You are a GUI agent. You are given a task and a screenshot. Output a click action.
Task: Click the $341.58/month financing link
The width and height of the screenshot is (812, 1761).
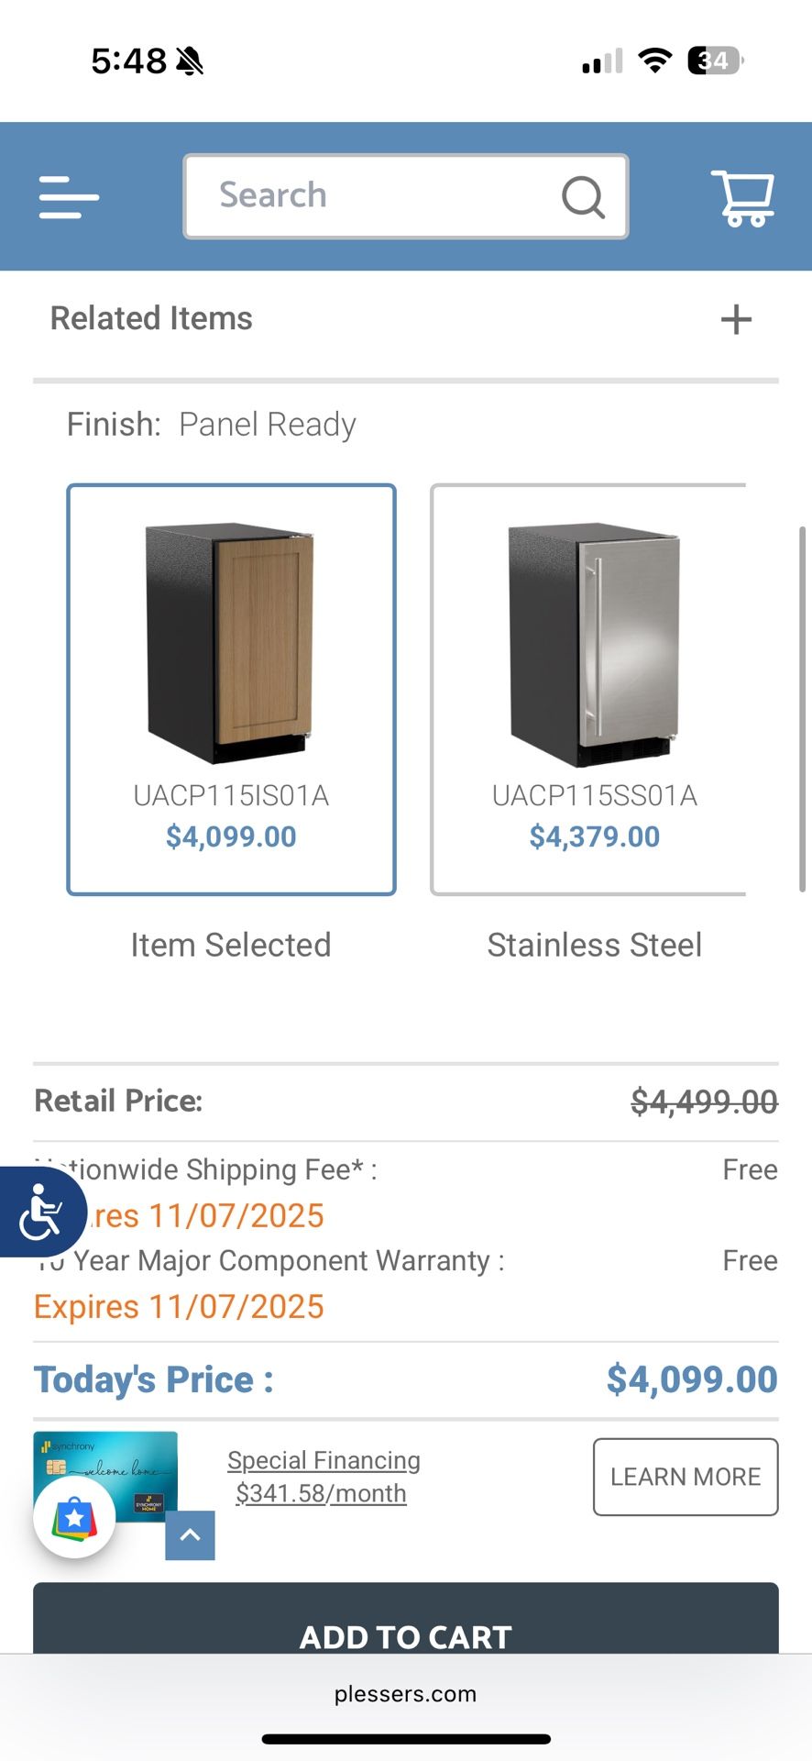(x=323, y=1493)
